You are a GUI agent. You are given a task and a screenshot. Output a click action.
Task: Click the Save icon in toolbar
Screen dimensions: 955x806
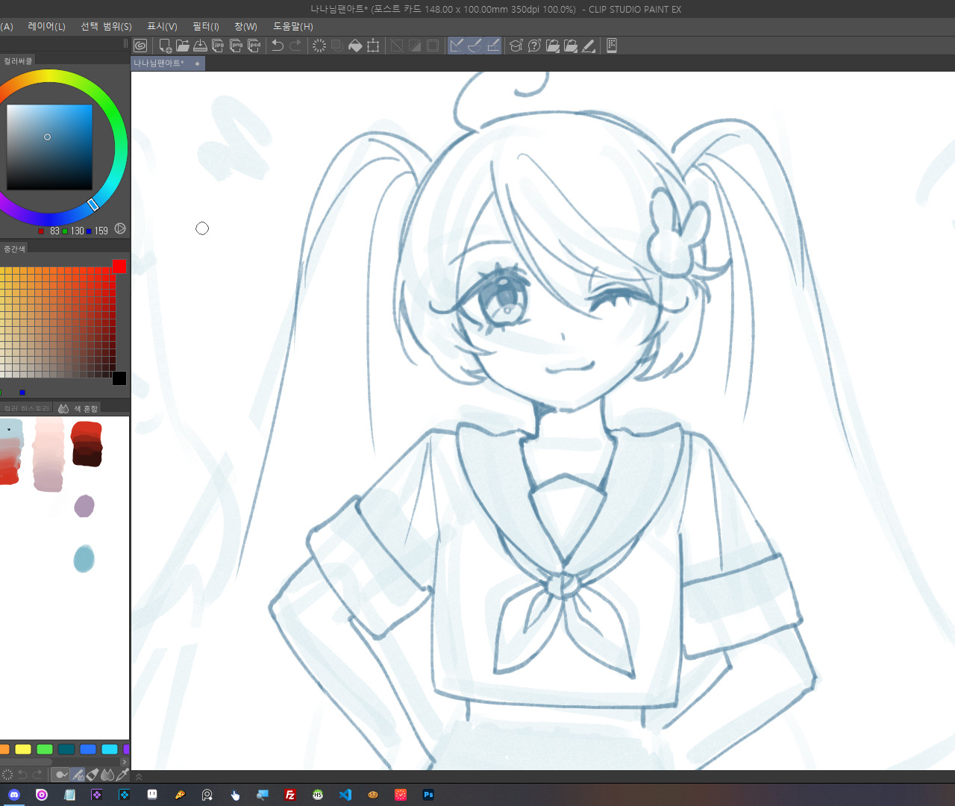pyautogui.click(x=200, y=46)
